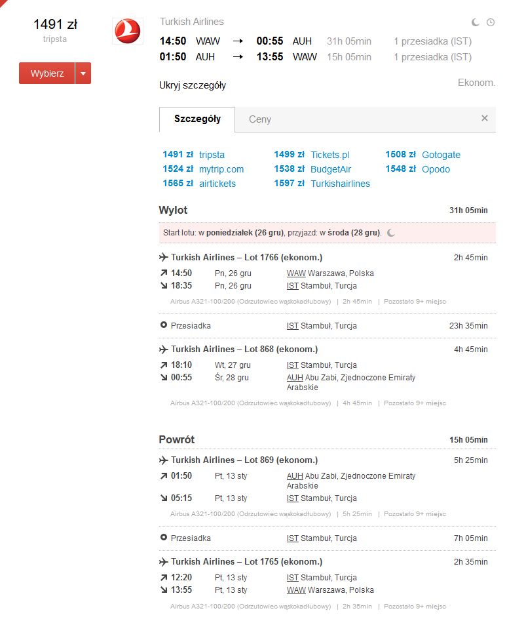Click the airplane icon next to Lot 869
This screenshot has width=507, height=621.
(163, 460)
